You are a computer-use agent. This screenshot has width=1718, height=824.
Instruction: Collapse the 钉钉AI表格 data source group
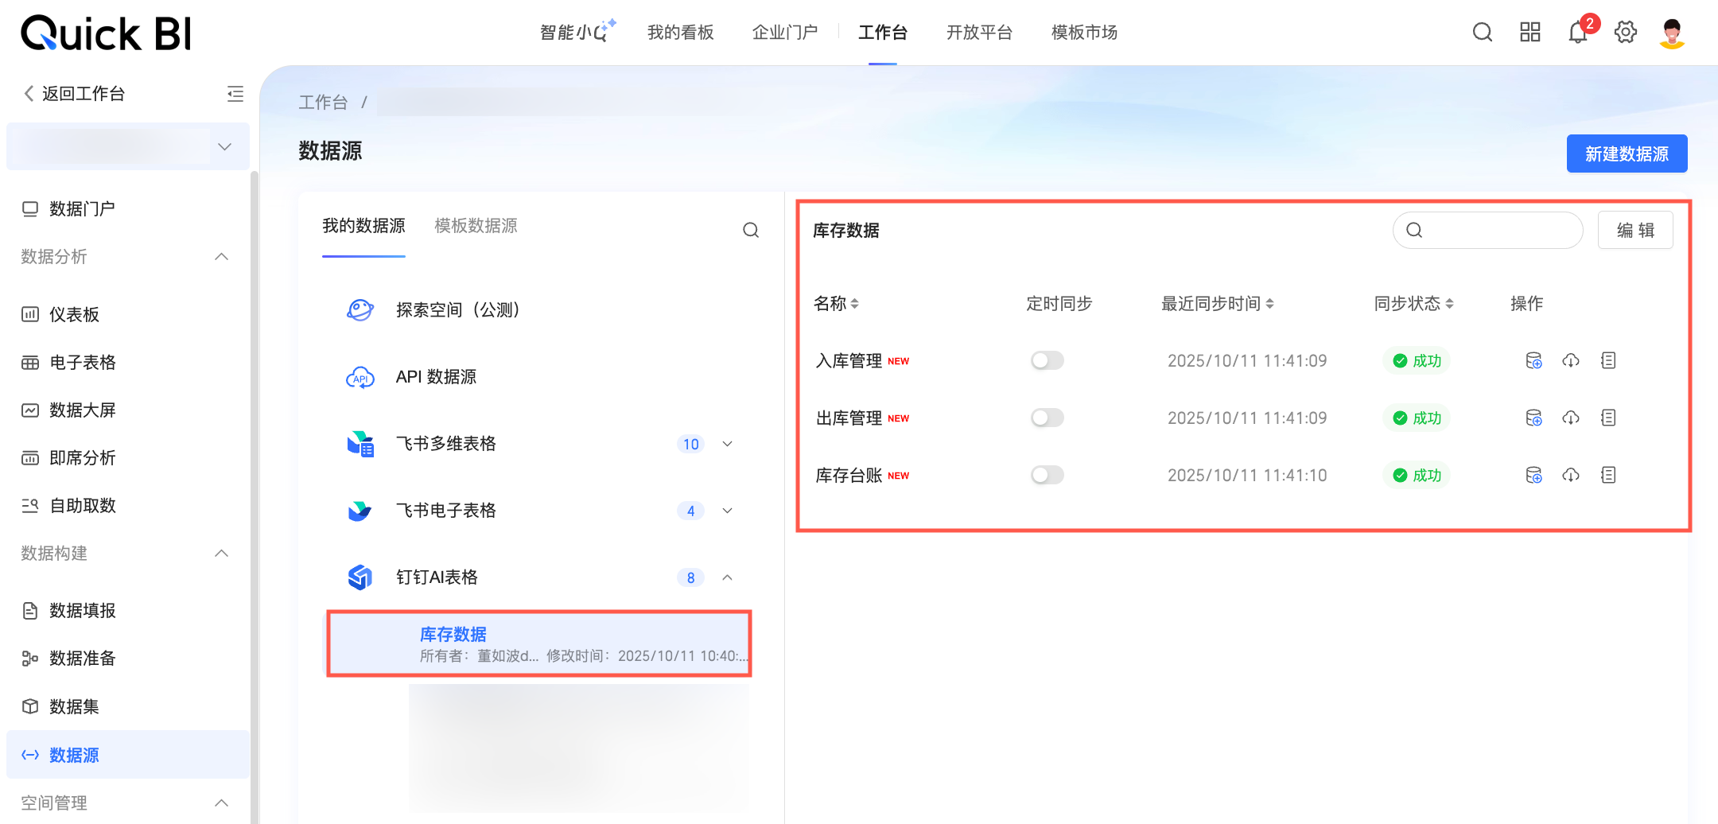click(727, 577)
